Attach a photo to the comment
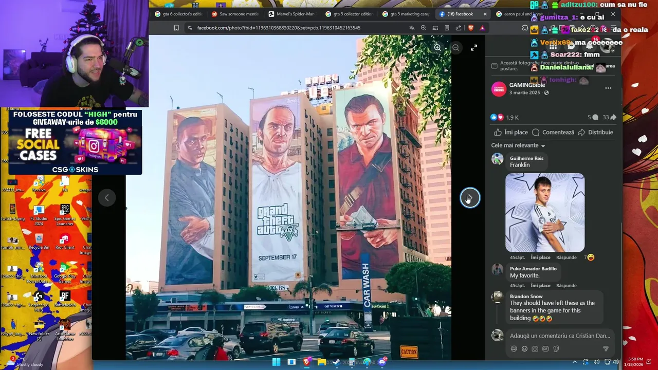658x370 pixels. click(535, 349)
